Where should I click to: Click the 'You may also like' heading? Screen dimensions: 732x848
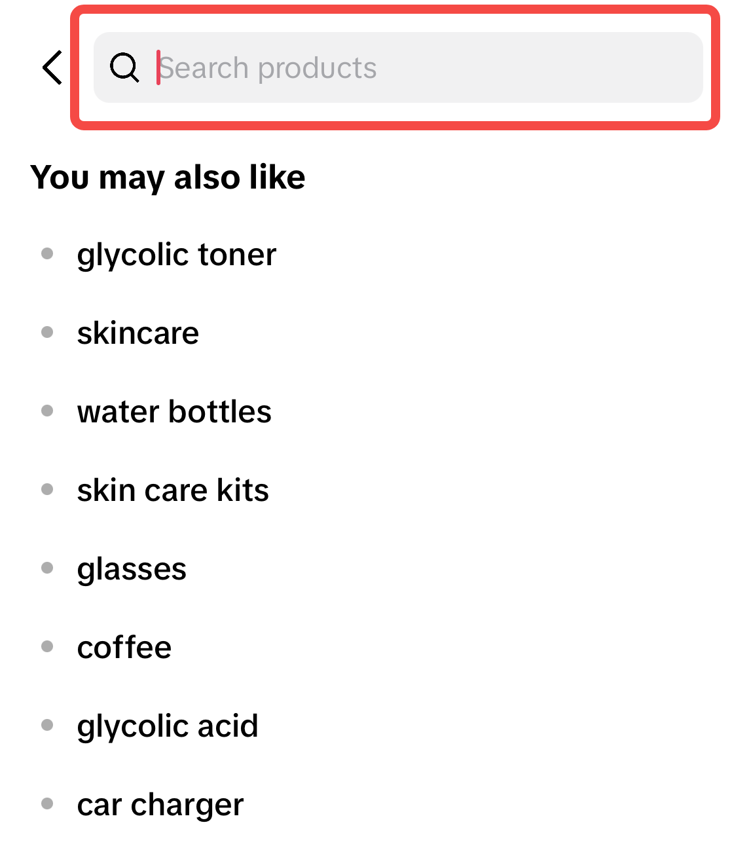coord(168,177)
